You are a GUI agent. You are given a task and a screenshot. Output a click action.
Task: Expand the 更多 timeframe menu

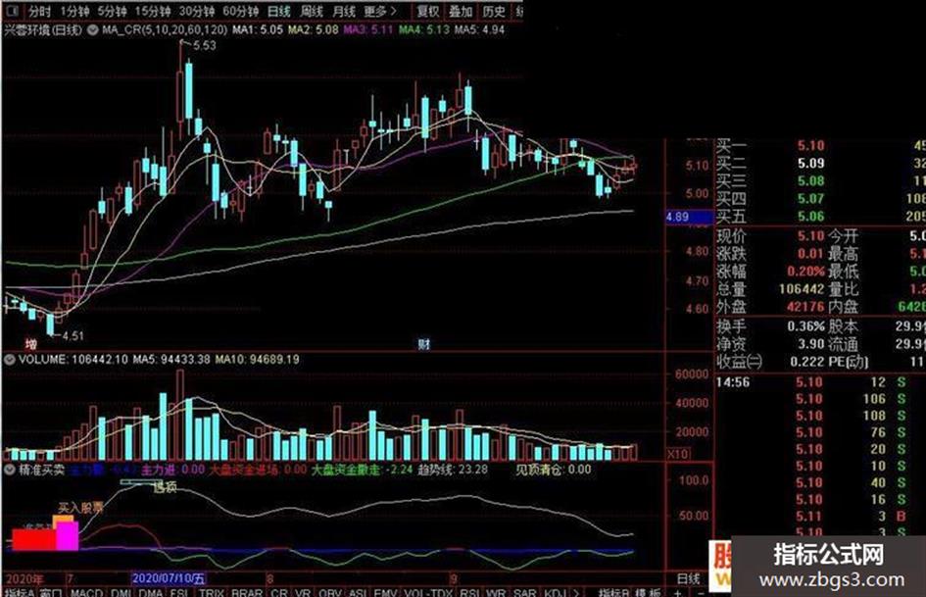tap(380, 11)
